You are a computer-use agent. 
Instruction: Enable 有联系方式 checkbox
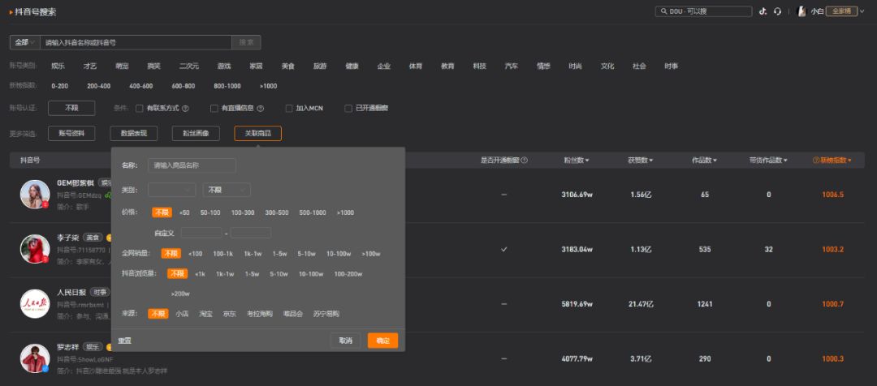140,109
